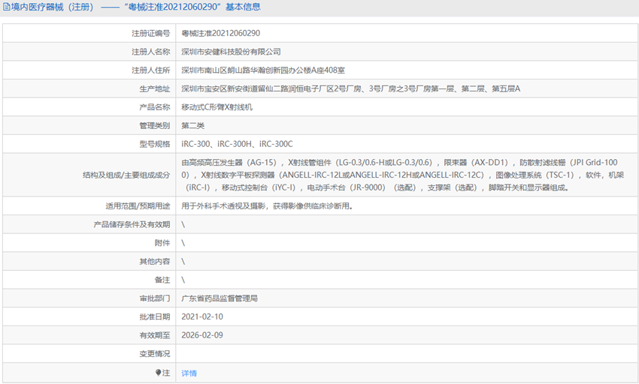Open the 详情 link in the 注 row
Viewport: 639px width, 384px height.
[189, 373]
